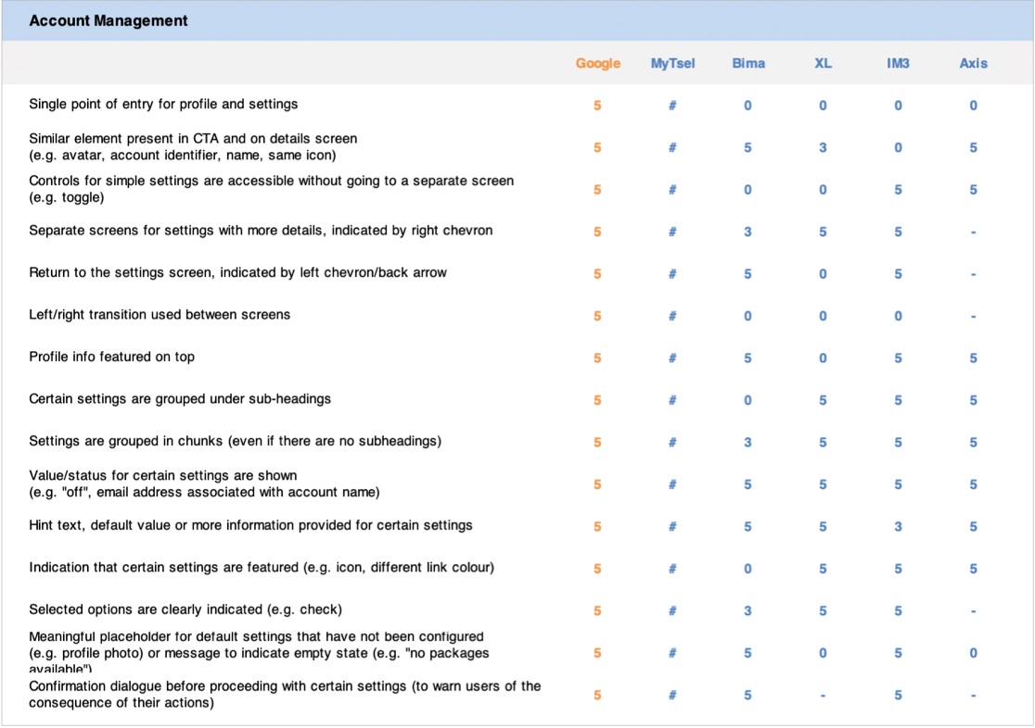
Task: Select IM3 score in "Hint text" row
Action: (x=898, y=527)
